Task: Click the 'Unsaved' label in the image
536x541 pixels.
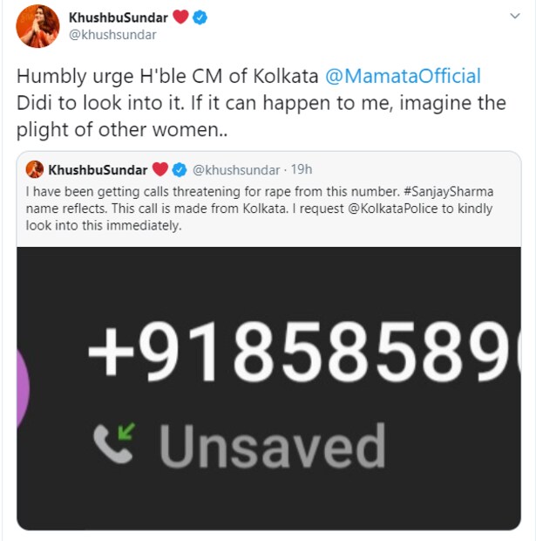Action: [x=272, y=445]
